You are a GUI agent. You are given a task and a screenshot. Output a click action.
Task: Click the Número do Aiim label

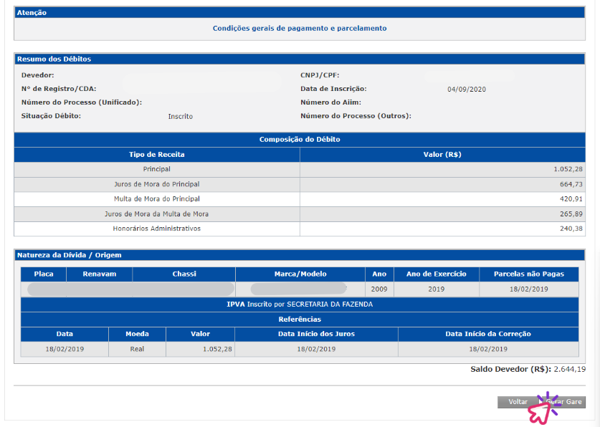click(330, 102)
